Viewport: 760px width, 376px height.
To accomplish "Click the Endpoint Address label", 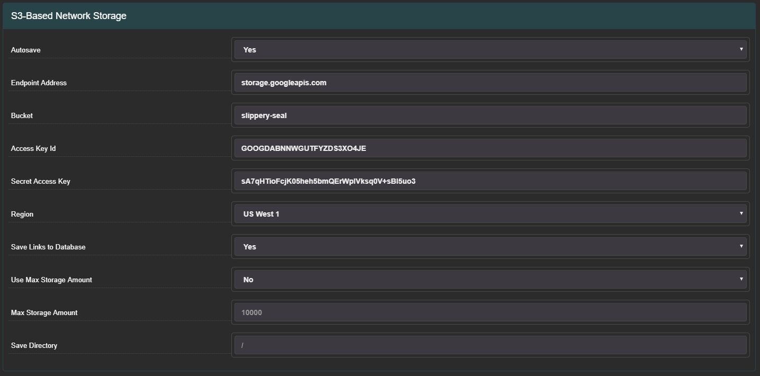I will 39,83.
